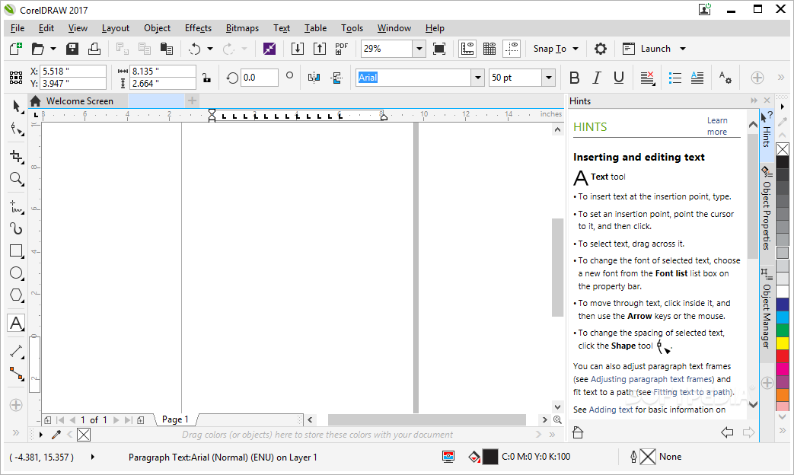794x475 pixels.
Task: Select the Shape tool in toolbox
Action: coord(16,129)
